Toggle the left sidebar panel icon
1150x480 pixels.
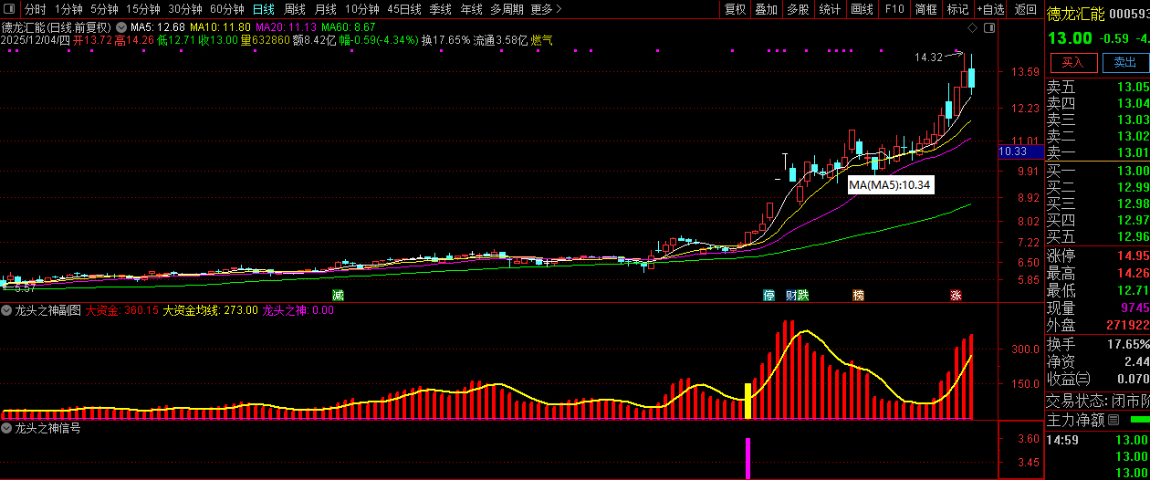[10, 9]
